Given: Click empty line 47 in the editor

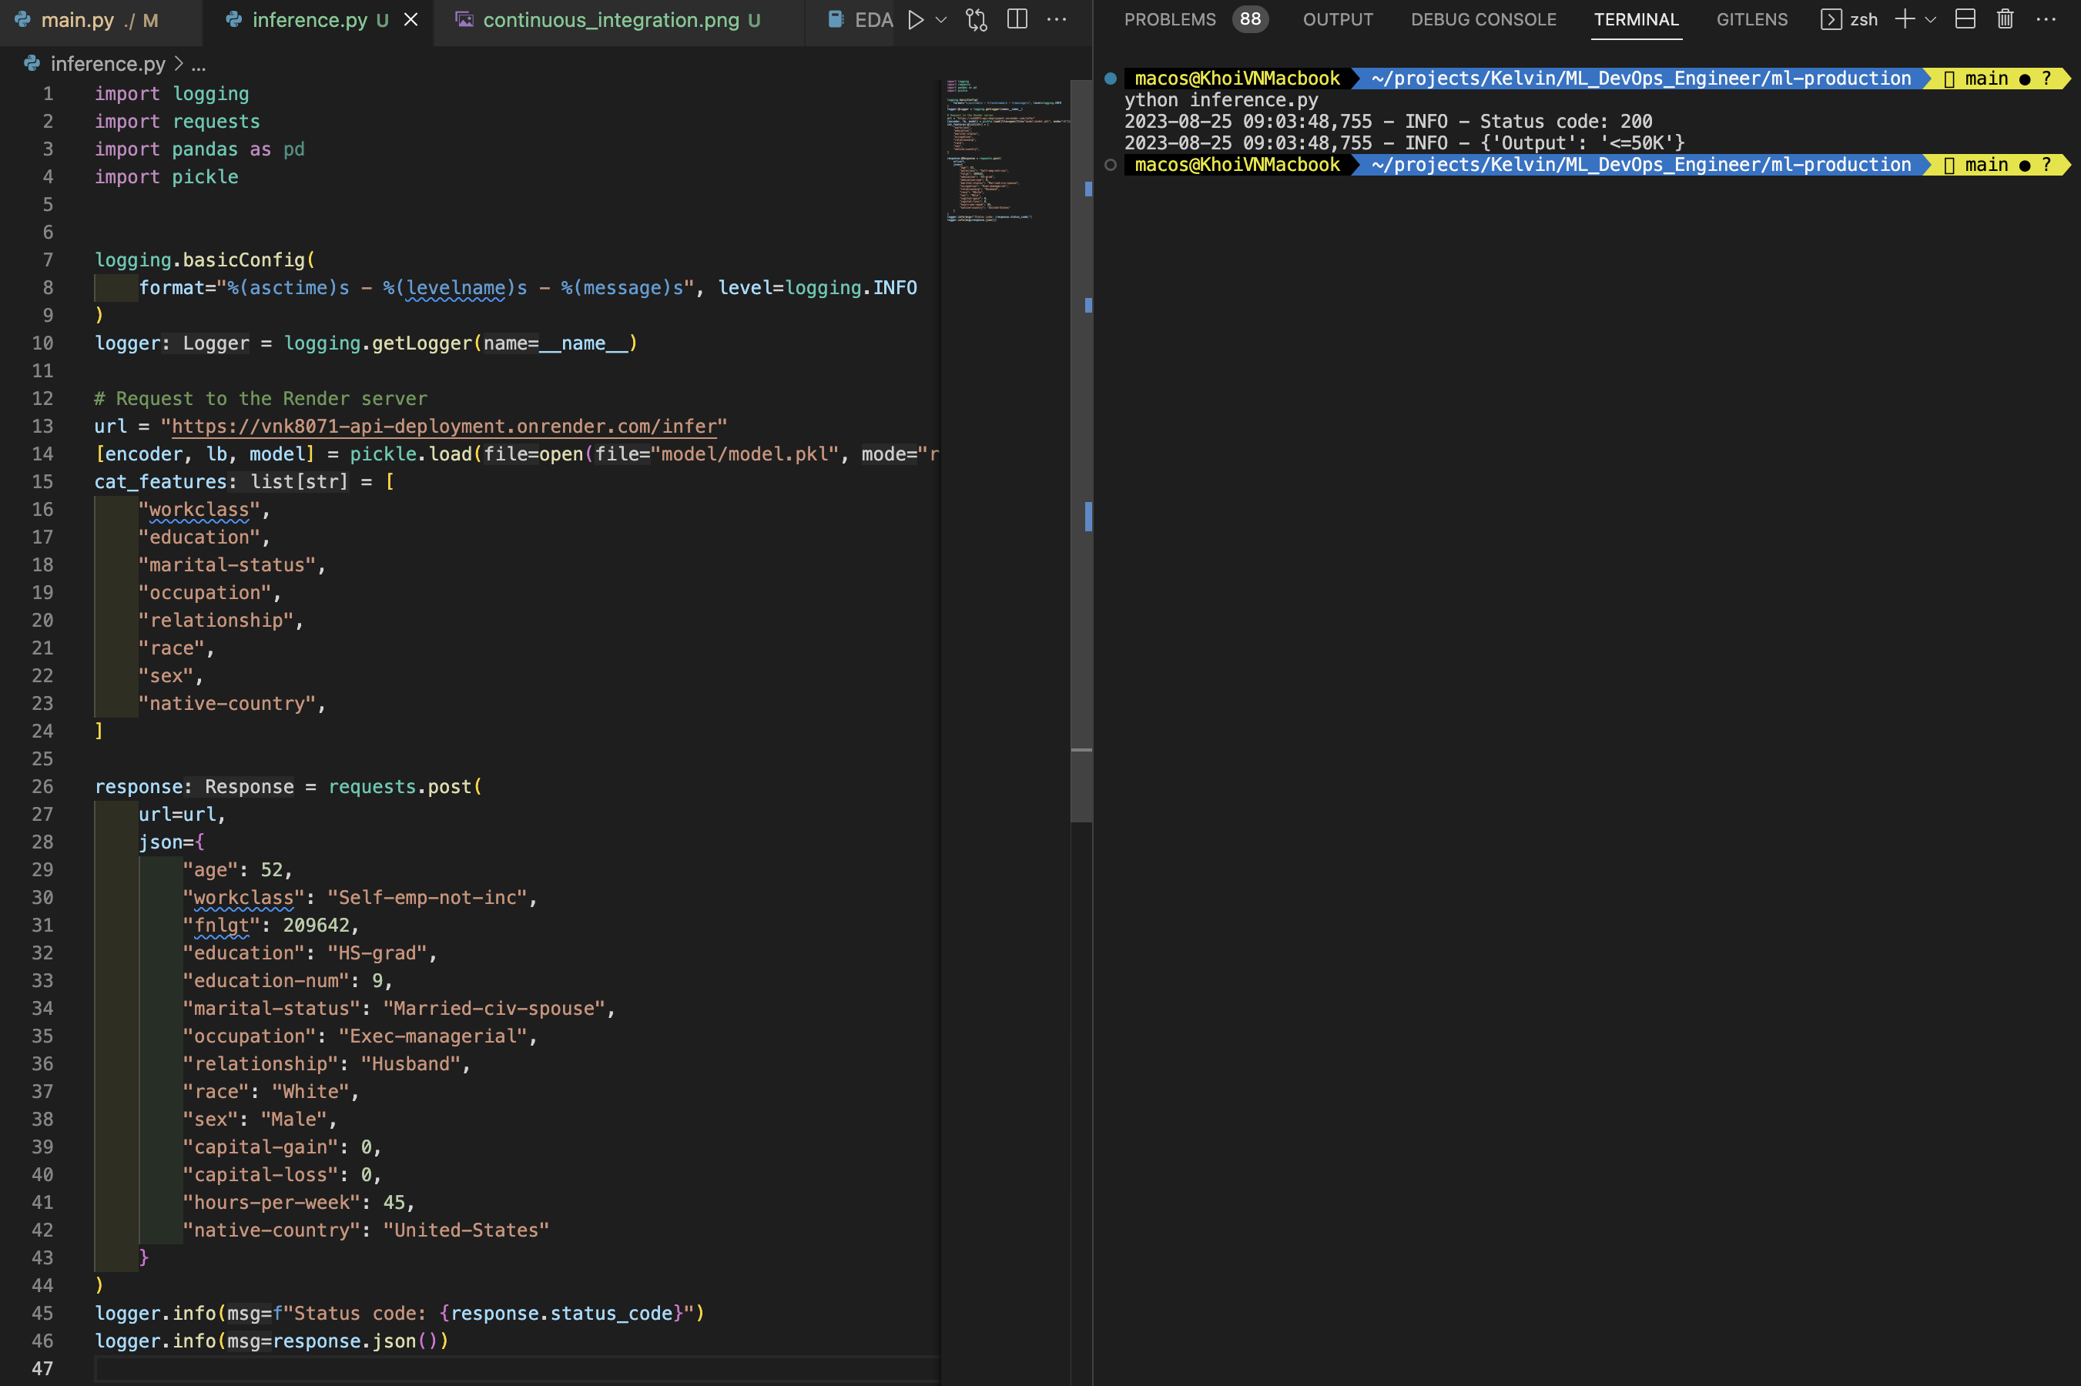Looking at the screenshot, I should [517, 1368].
